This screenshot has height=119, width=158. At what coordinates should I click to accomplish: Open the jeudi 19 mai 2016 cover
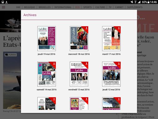click(x=47, y=38)
